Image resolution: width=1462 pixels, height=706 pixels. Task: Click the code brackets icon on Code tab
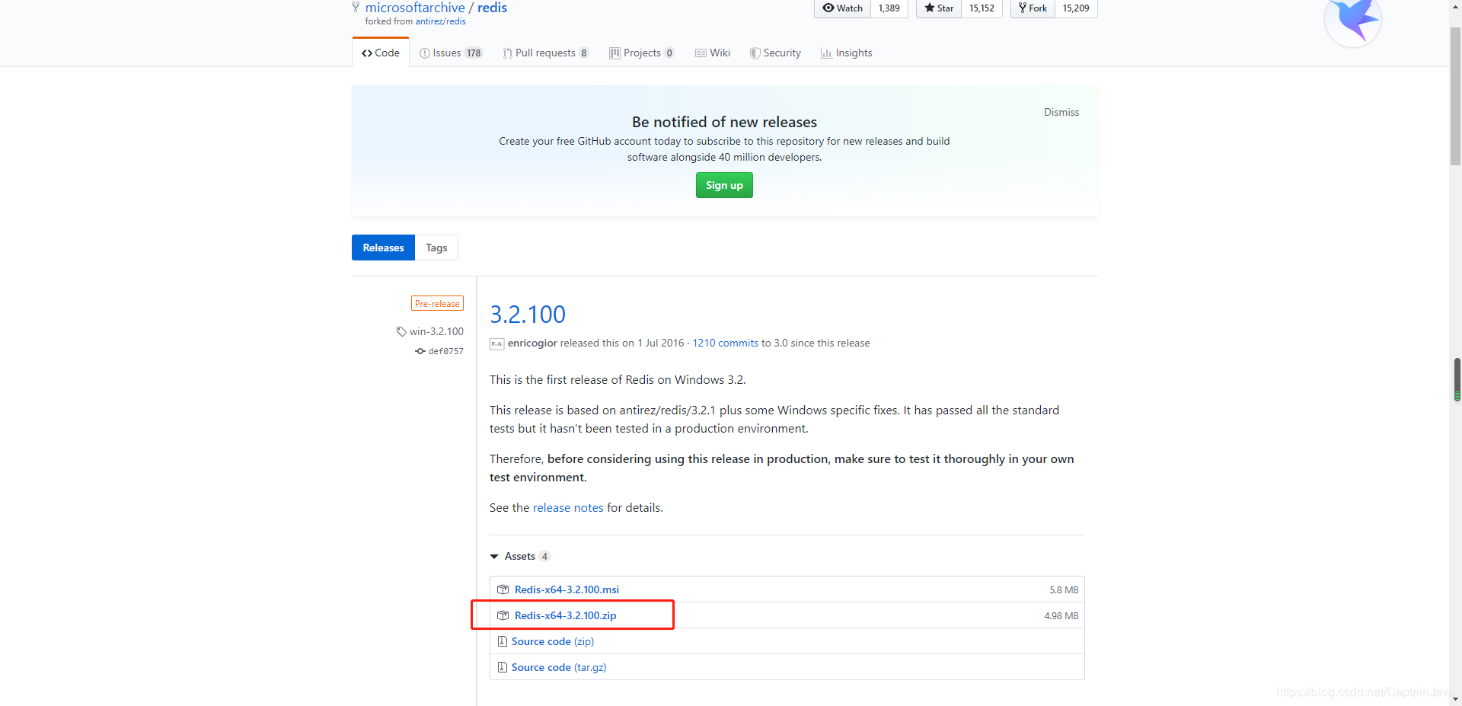coord(367,53)
